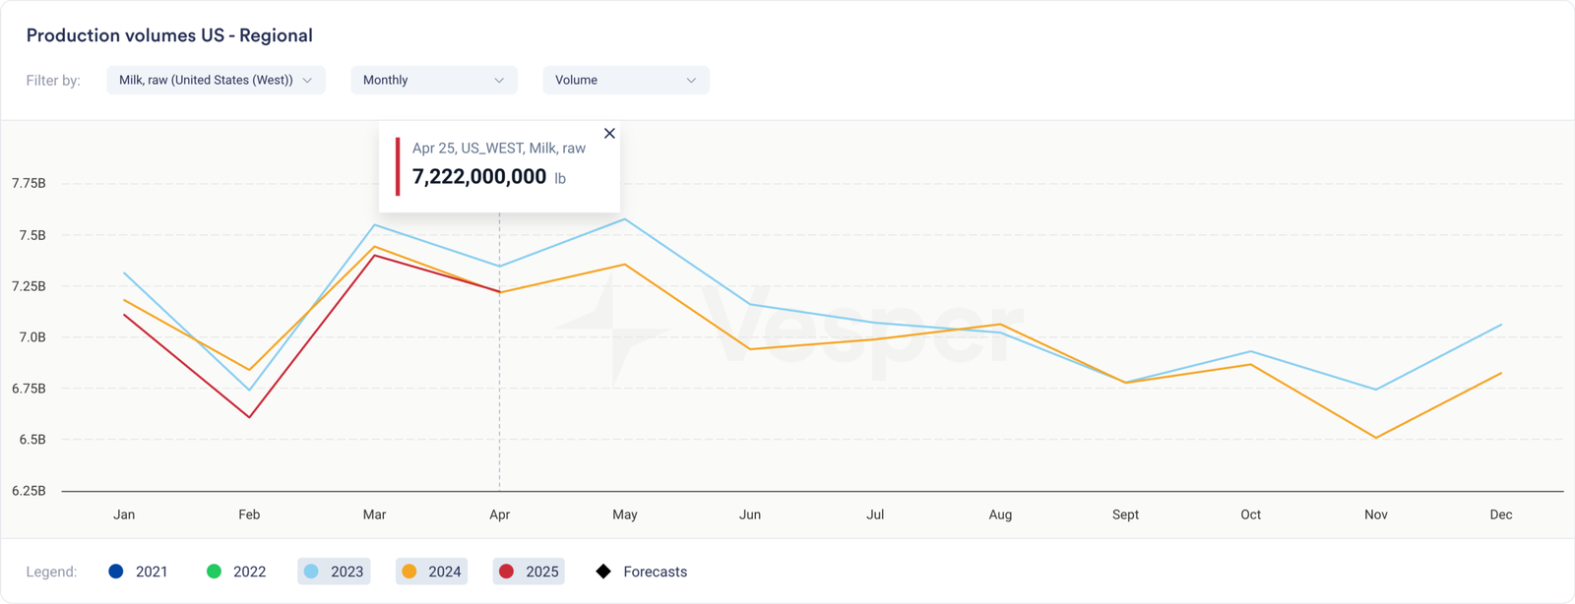This screenshot has height=604, width=1575.
Task: Click the light blue 2023 legend dot
Action: click(x=312, y=572)
